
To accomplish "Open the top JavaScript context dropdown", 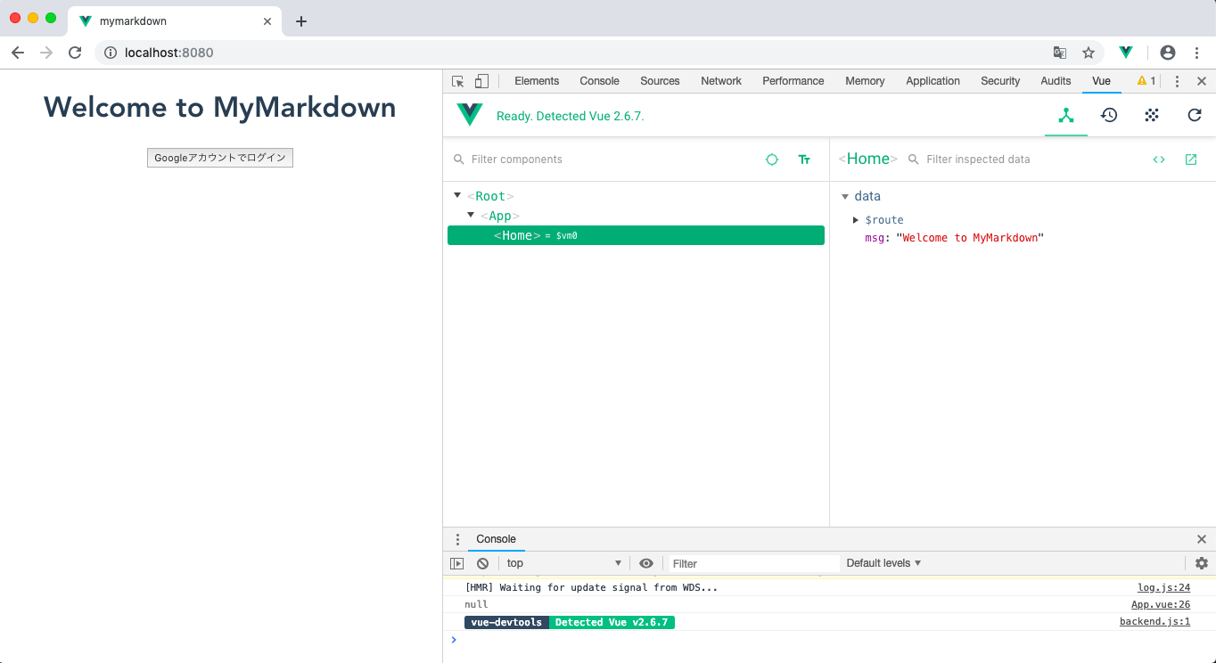I will coord(563,563).
